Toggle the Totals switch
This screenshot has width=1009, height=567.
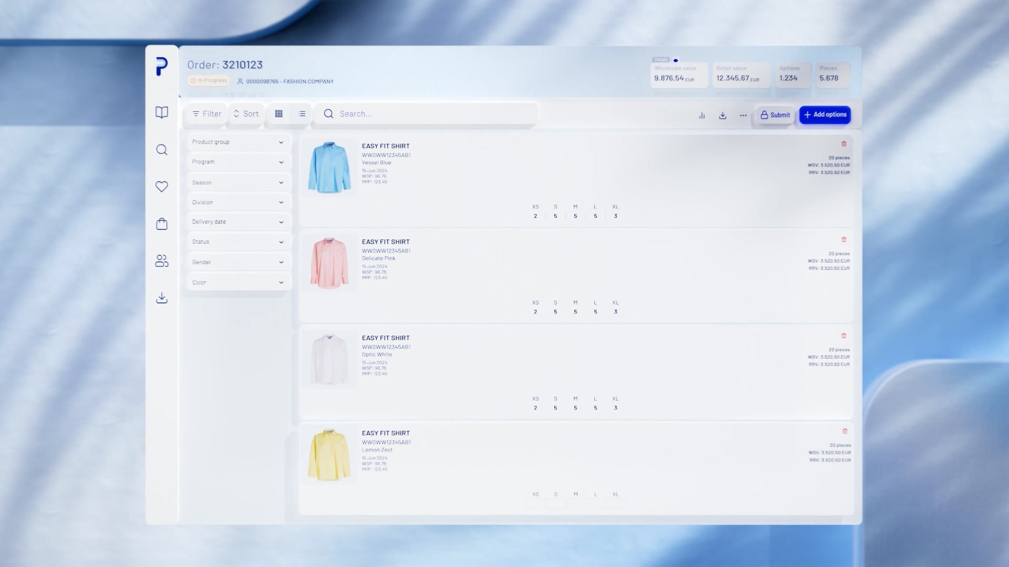(676, 60)
